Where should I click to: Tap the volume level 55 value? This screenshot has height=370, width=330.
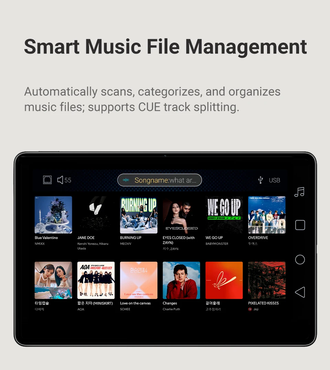[68, 180]
